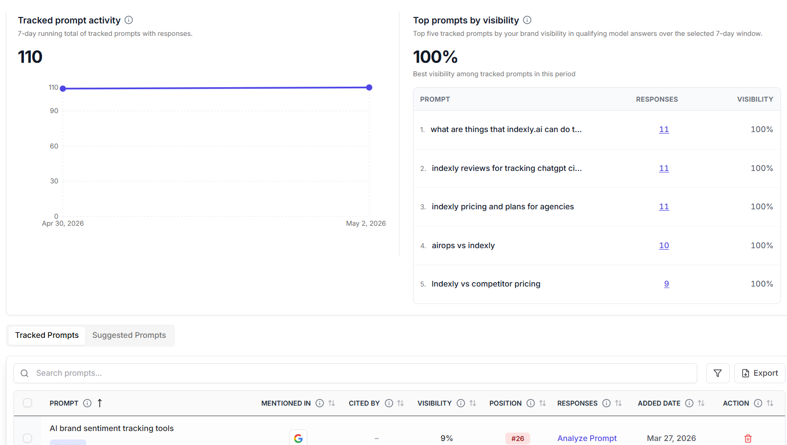Switch to the Tracked Prompts tab
The width and height of the screenshot is (787, 445).
[x=47, y=335]
